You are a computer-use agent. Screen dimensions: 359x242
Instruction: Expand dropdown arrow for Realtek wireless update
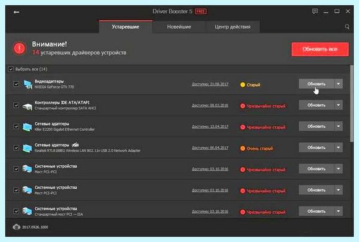coord(339,148)
